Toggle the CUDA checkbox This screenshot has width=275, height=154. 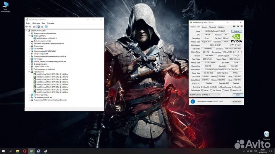pos(211,87)
